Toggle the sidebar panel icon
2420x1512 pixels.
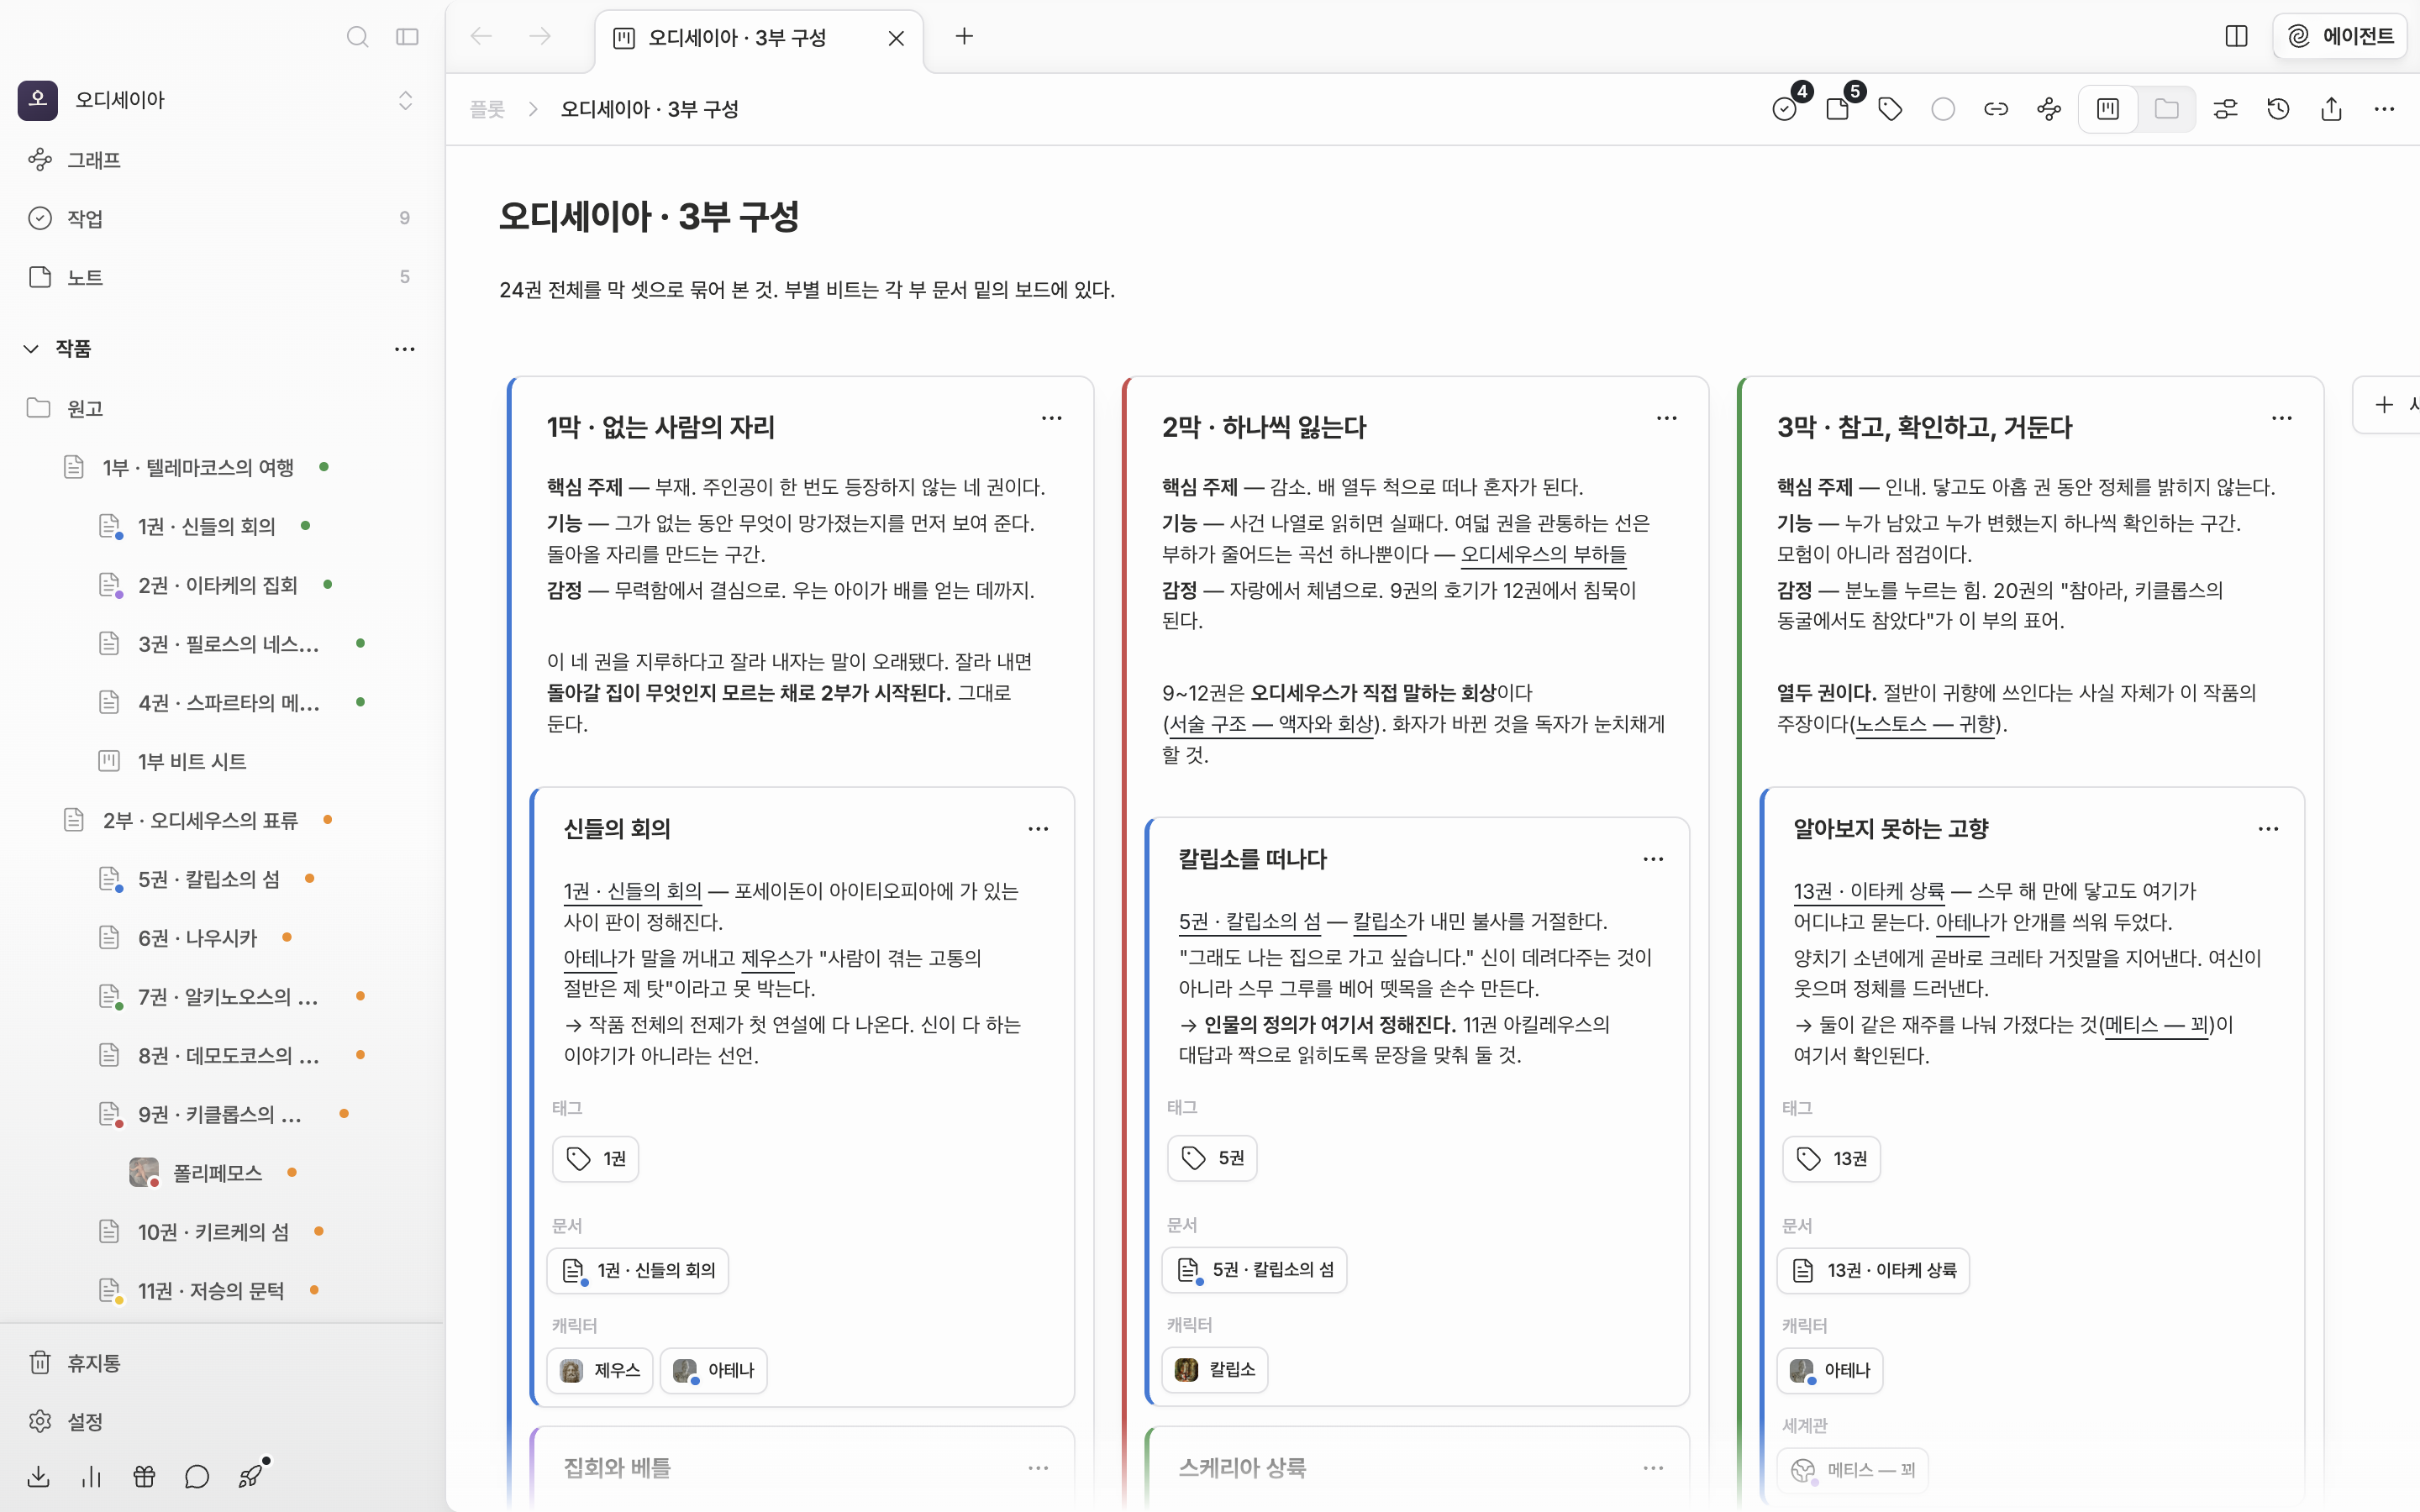pyautogui.click(x=407, y=37)
